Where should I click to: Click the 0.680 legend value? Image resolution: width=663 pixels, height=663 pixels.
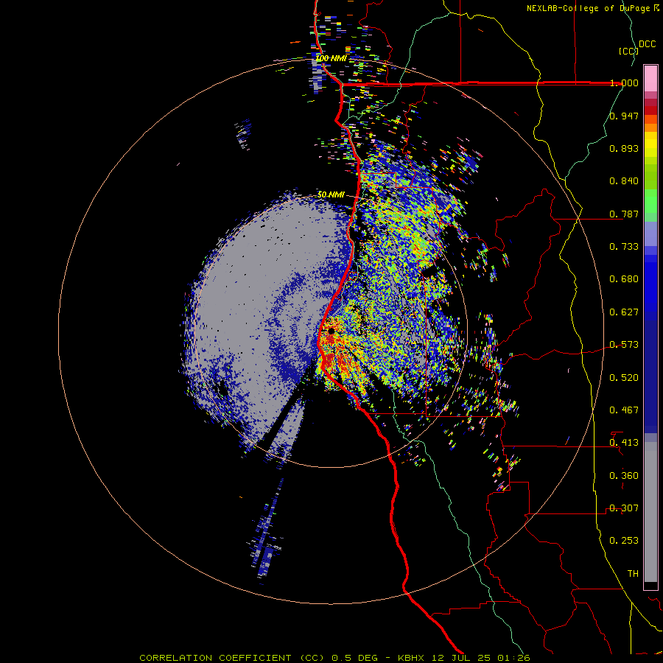coord(624,279)
